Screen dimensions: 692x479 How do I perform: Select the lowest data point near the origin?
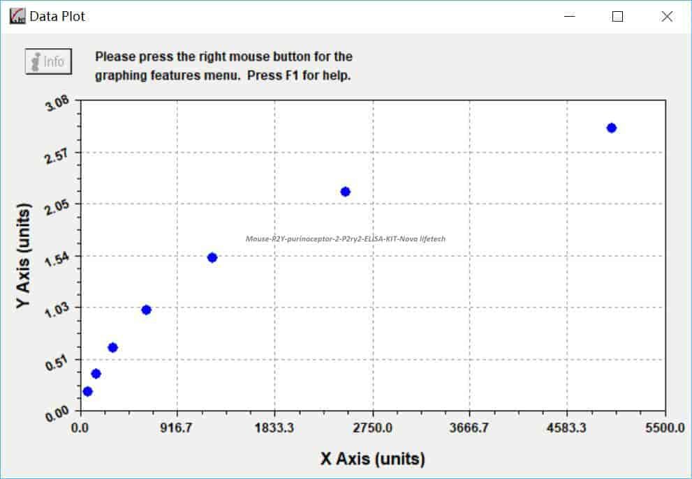click(87, 391)
